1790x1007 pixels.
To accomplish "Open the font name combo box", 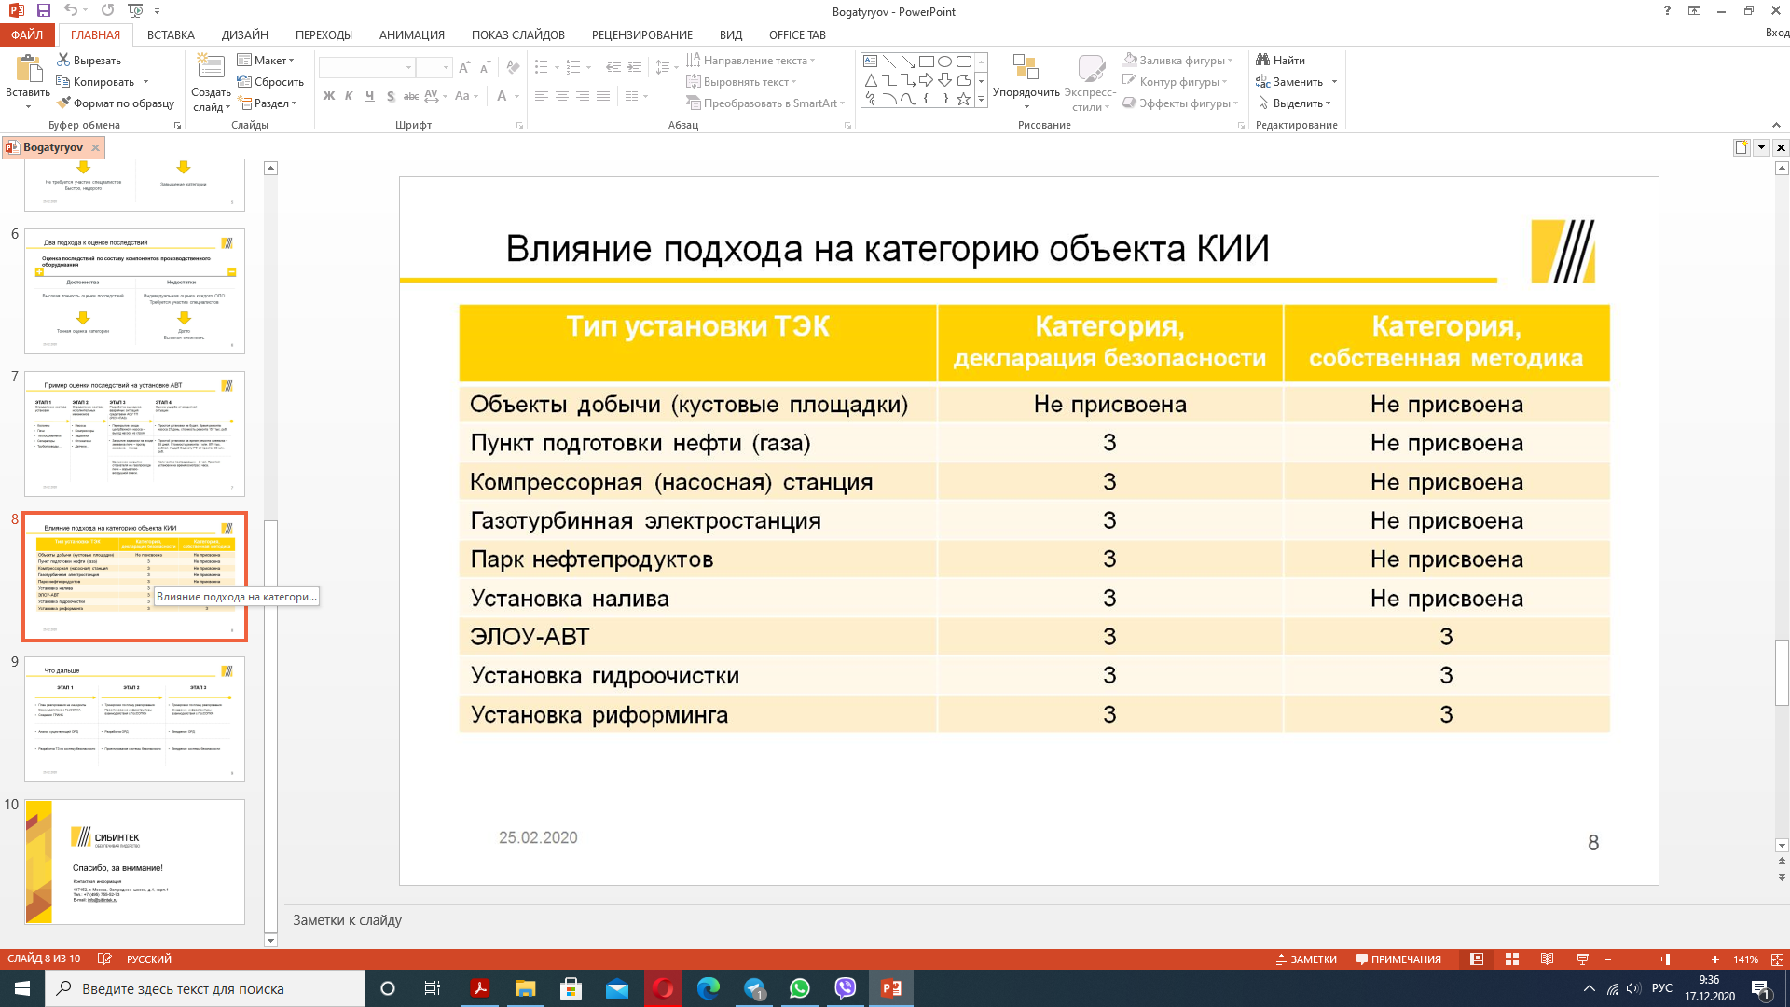I will click(367, 67).
